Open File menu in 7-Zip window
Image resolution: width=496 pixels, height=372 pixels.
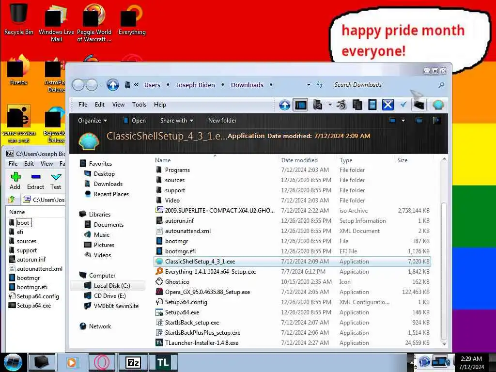click(x=13, y=164)
